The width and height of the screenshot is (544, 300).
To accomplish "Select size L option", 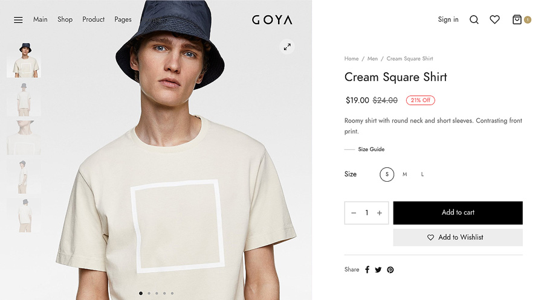I will 423,174.
